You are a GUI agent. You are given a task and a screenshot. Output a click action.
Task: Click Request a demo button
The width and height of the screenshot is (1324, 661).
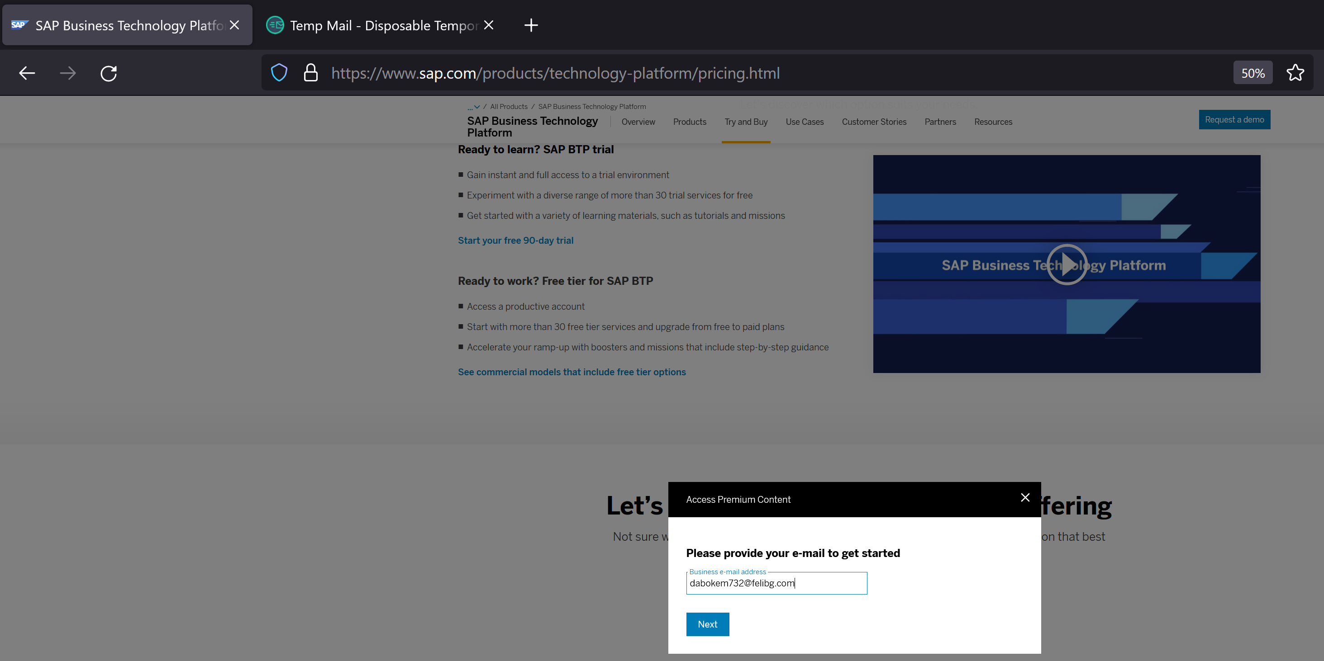coord(1234,120)
